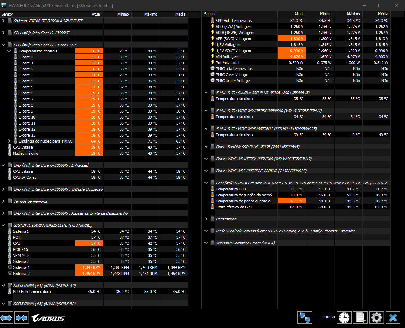Click the Sensor column header in right panel

coord(240,14)
